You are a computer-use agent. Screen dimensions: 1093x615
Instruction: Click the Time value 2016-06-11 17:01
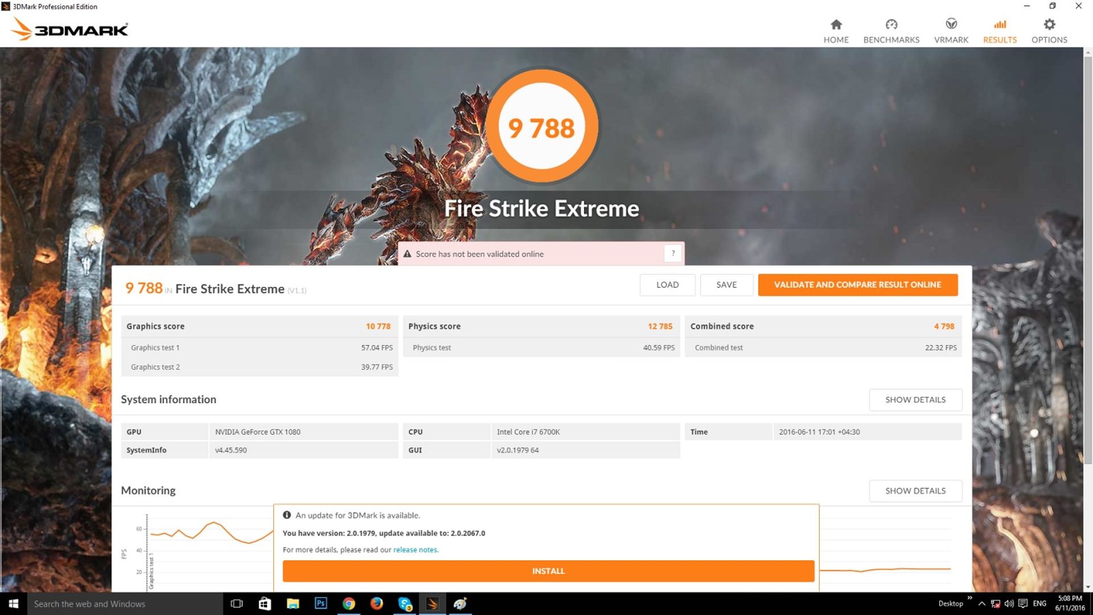click(x=819, y=432)
